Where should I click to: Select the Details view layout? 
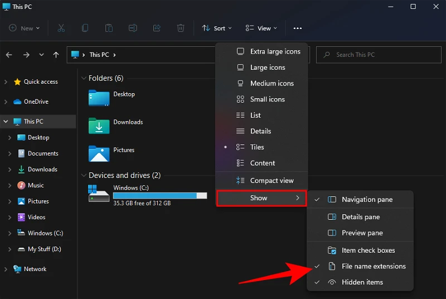pyautogui.click(x=261, y=131)
